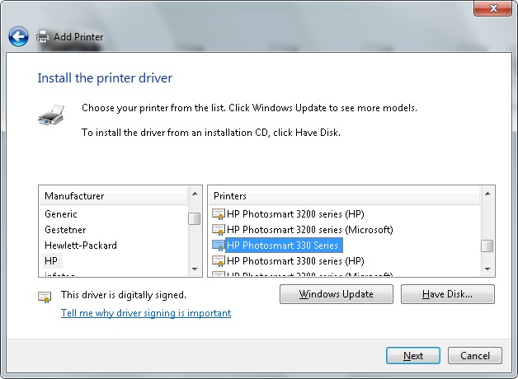Click the Add Printer title icon

[x=43, y=36]
